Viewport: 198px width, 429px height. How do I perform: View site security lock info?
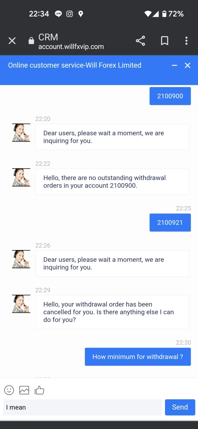coord(31,41)
